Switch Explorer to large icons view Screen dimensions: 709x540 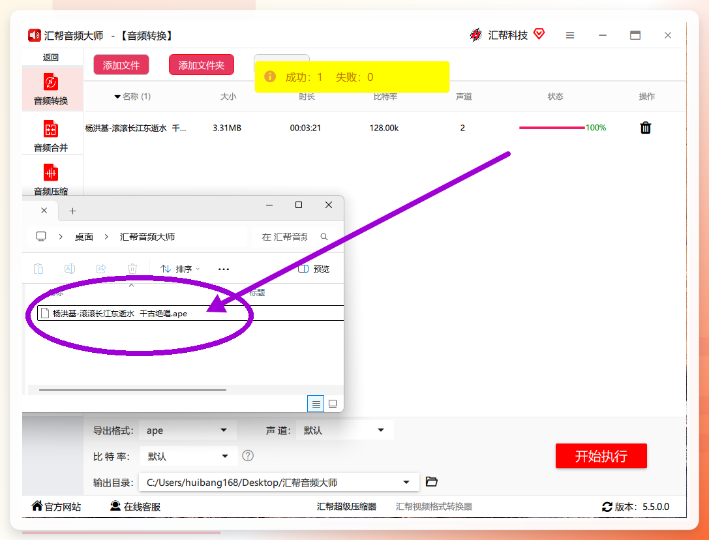[x=333, y=404]
